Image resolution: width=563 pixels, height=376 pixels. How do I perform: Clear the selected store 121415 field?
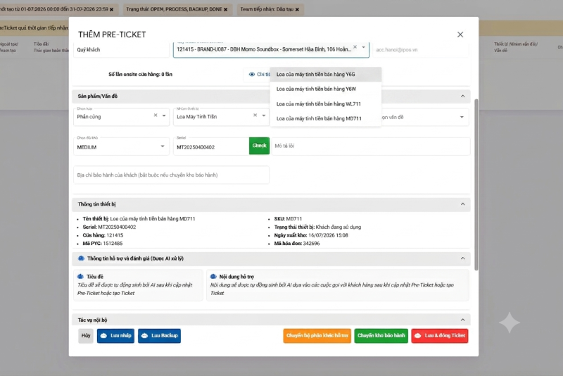(355, 47)
